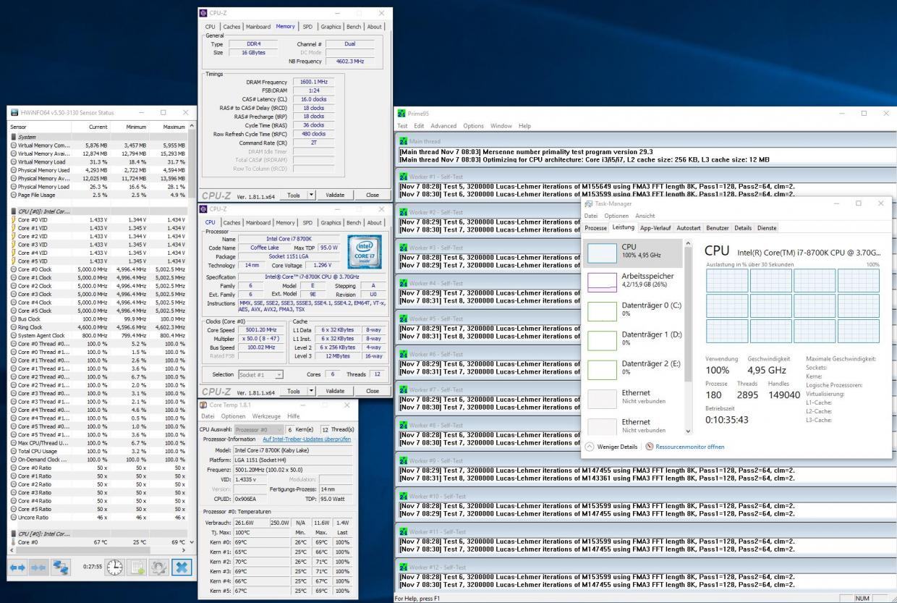
Task: Click Auf Intel-Treiber-Updates überprüfen link
Action: (307, 439)
